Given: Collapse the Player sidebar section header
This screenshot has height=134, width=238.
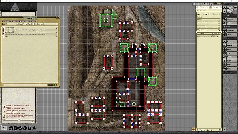Looking at the screenshot, I should click(230, 27).
